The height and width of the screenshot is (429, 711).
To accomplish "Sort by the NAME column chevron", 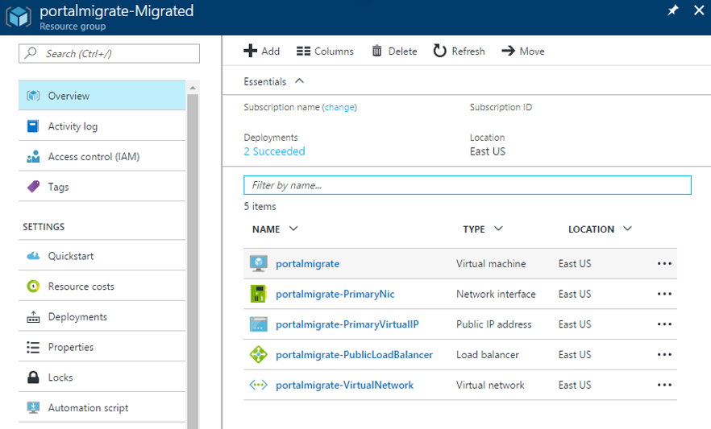I will pyautogui.click(x=293, y=229).
